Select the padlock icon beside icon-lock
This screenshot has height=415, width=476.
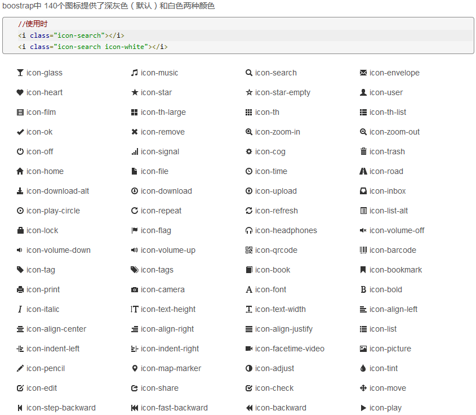tap(20, 230)
